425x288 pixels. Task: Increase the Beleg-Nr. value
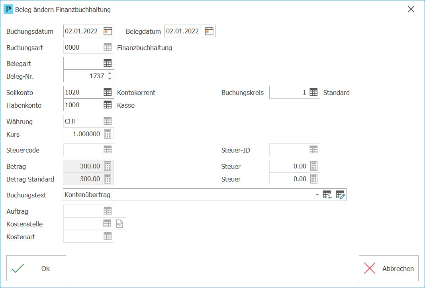pyautogui.click(x=110, y=73)
